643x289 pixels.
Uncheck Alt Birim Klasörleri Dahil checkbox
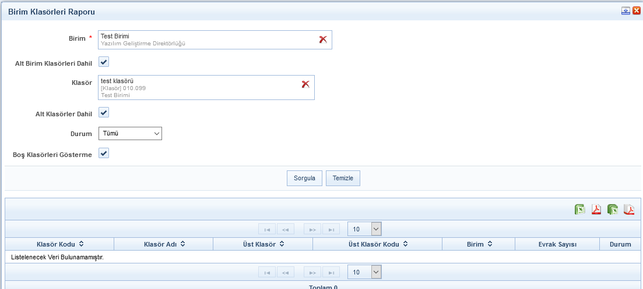coord(104,62)
